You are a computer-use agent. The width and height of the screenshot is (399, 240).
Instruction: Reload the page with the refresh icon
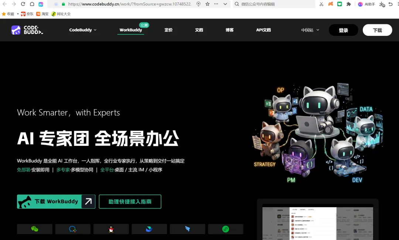click(23, 4)
